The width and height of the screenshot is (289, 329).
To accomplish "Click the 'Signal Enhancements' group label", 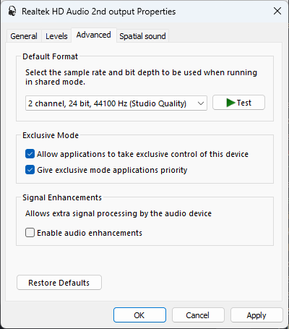I will click(x=62, y=197).
